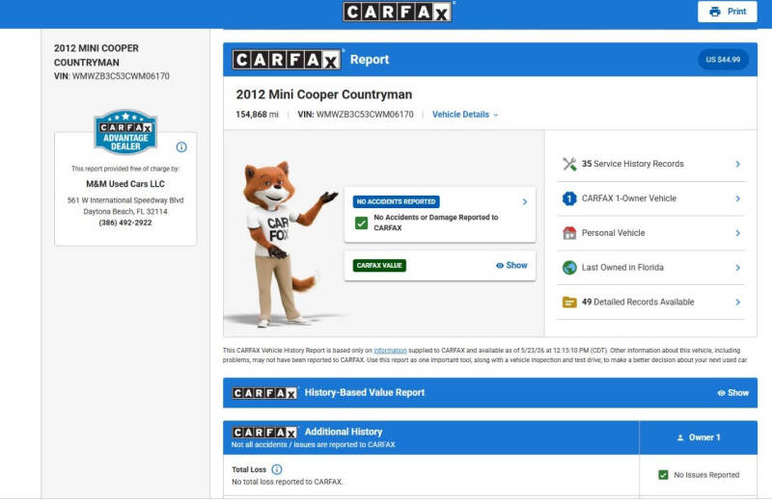Select the Owner 1 column header

[698, 437]
